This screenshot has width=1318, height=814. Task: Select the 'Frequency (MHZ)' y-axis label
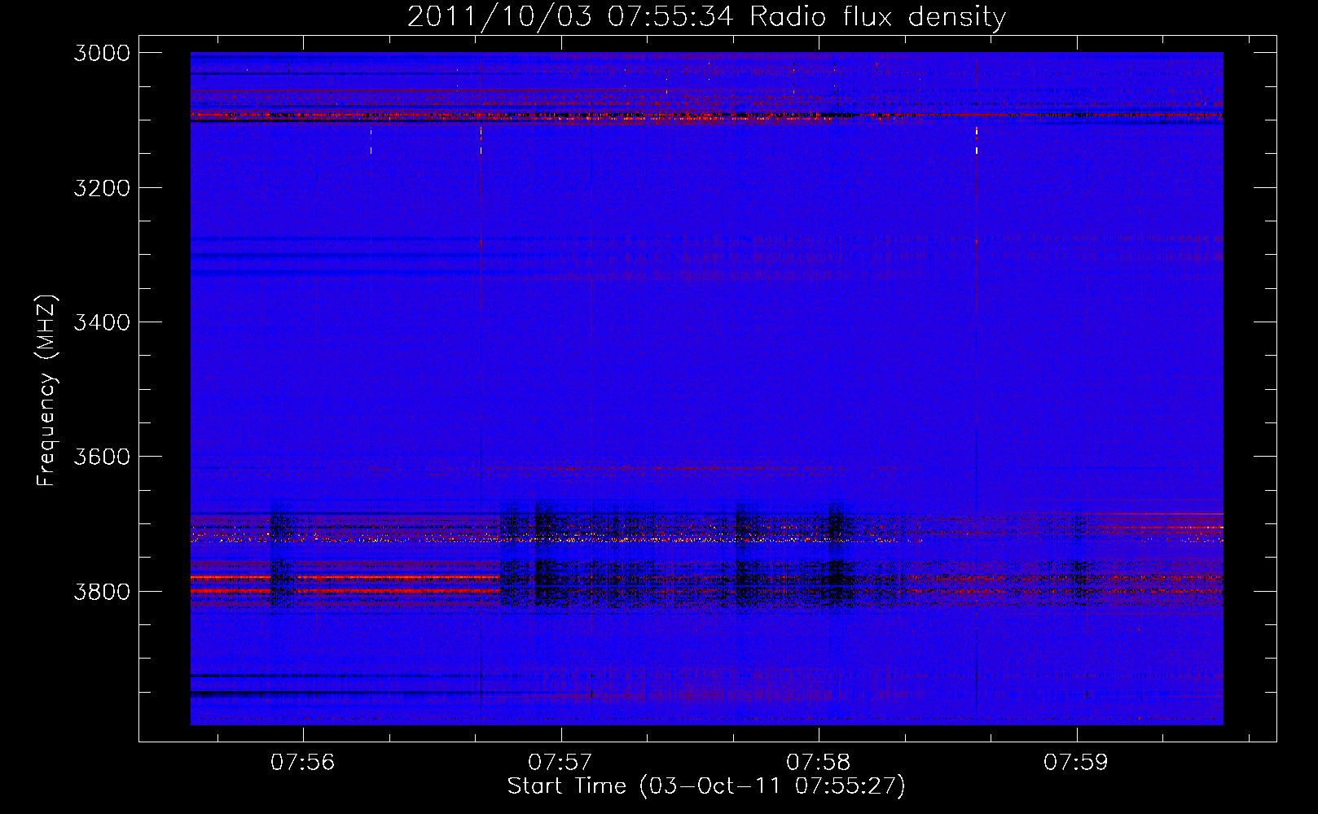click(x=46, y=391)
